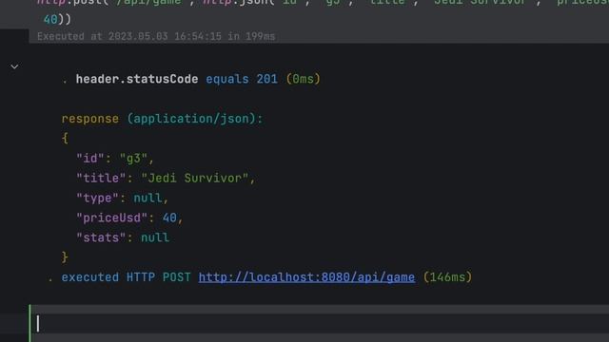This screenshot has height=342, width=609.
Task: Click into the empty new cell input
Action: coord(319,323)
